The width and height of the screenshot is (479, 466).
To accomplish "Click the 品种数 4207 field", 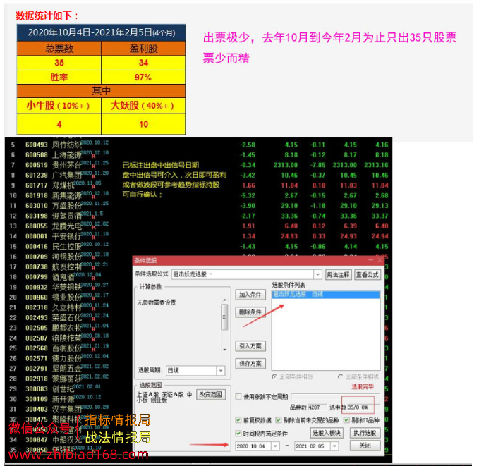I will pos(317,407).
